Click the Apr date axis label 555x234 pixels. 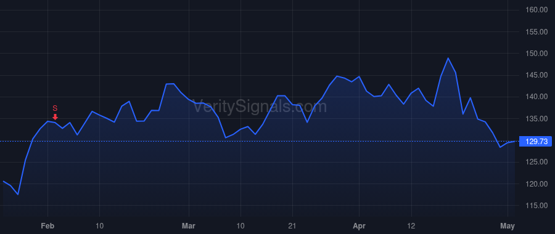coord(360,225)
